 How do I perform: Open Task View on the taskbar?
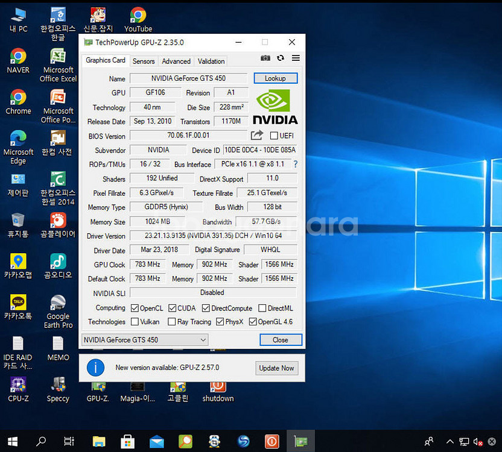(69, 441)
